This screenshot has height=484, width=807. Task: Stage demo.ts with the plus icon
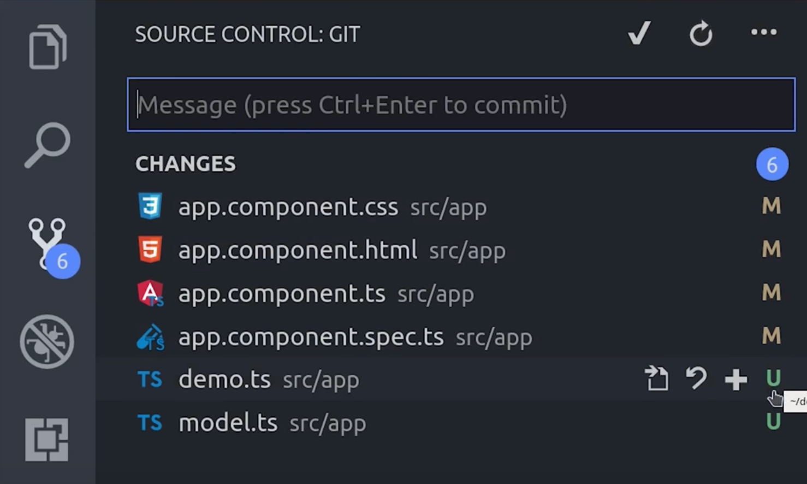coord(735,379)
